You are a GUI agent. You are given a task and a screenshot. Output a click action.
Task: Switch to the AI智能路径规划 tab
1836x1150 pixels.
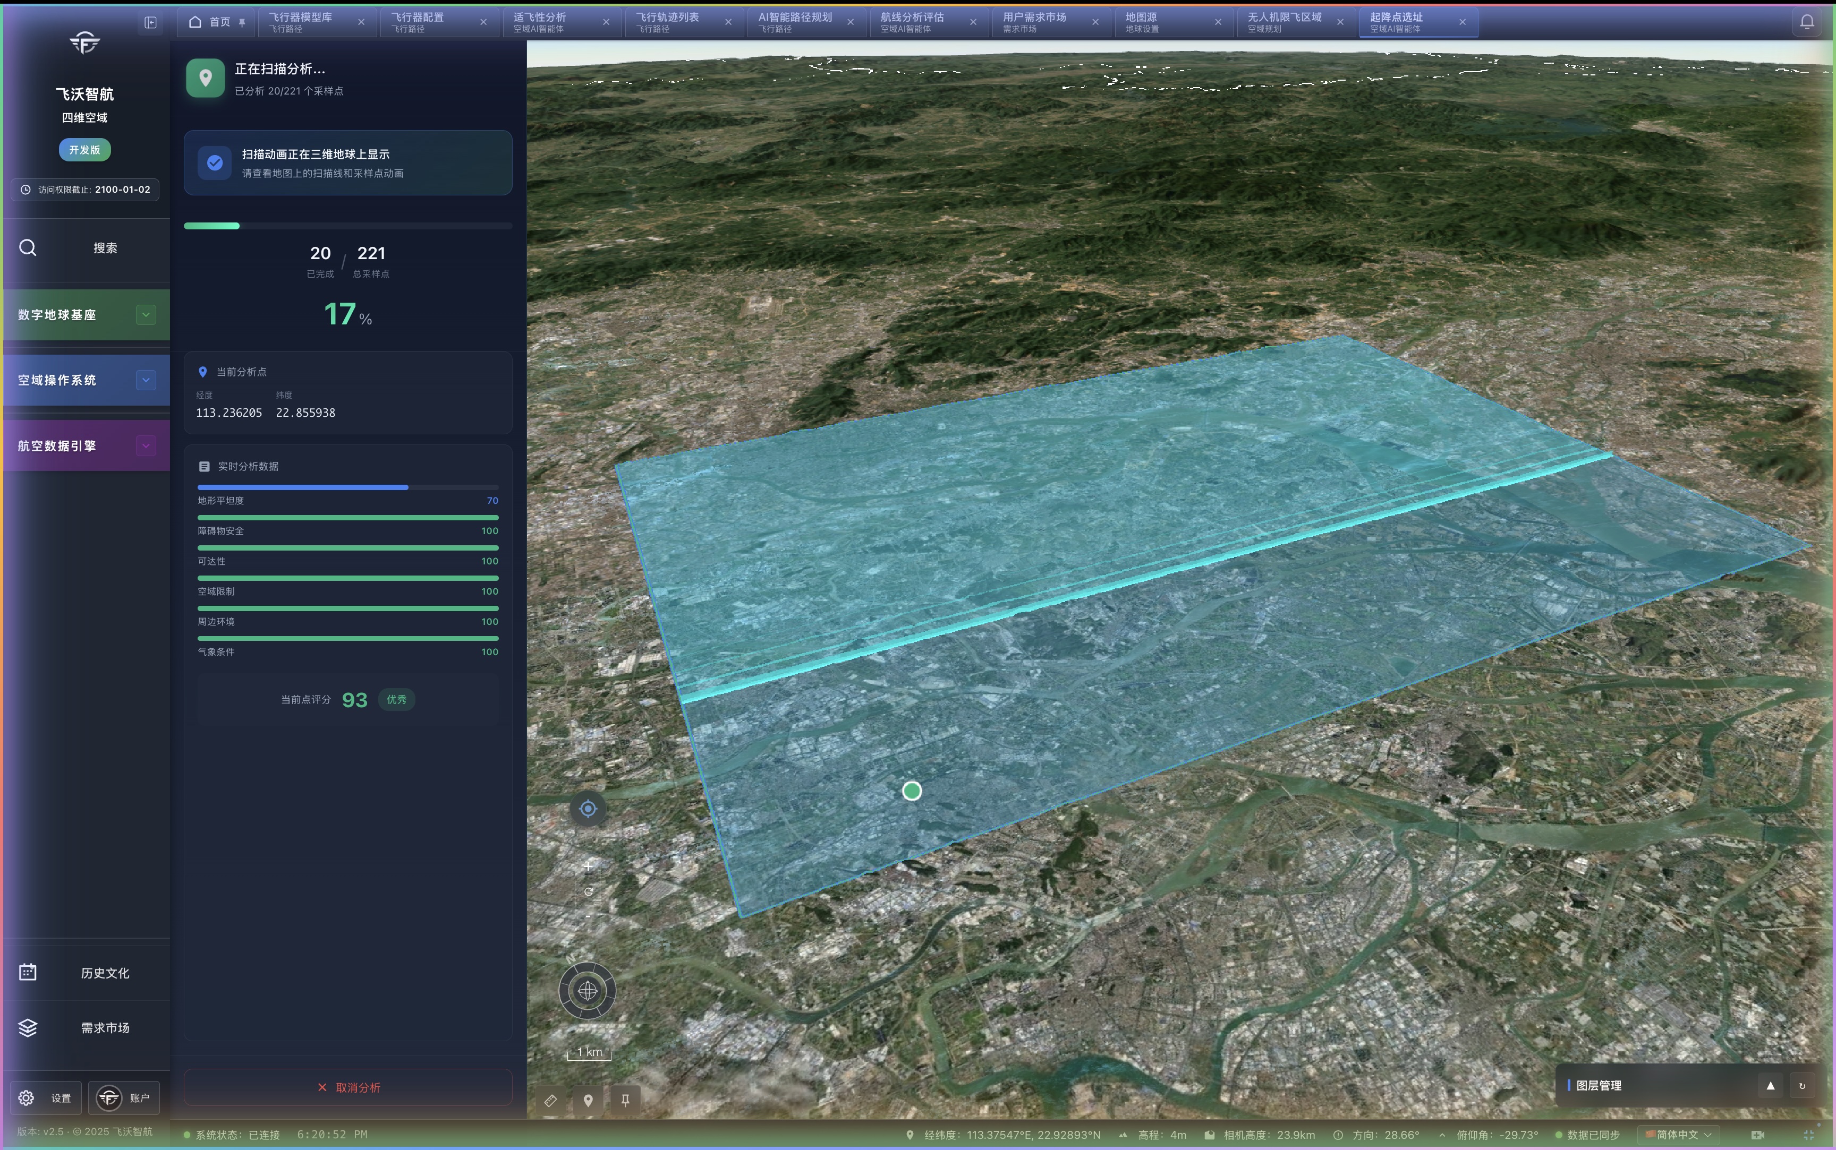(795, 22)
